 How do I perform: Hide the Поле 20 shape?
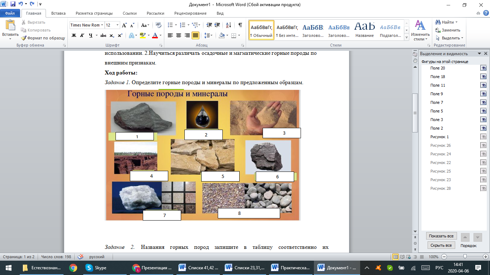484,68
